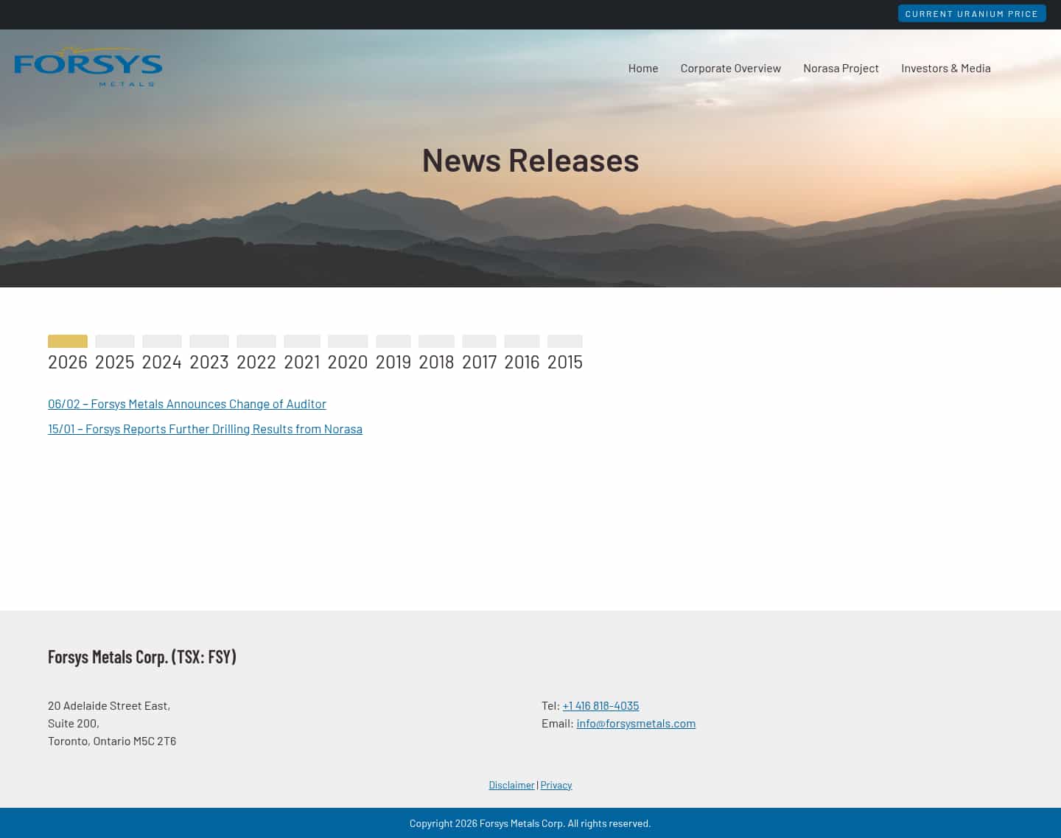Go to the Home menu item

click(642, 68)
